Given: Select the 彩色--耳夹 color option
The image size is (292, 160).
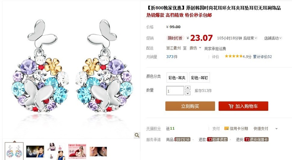Looking at the screenshot, I should coord(177,77).
